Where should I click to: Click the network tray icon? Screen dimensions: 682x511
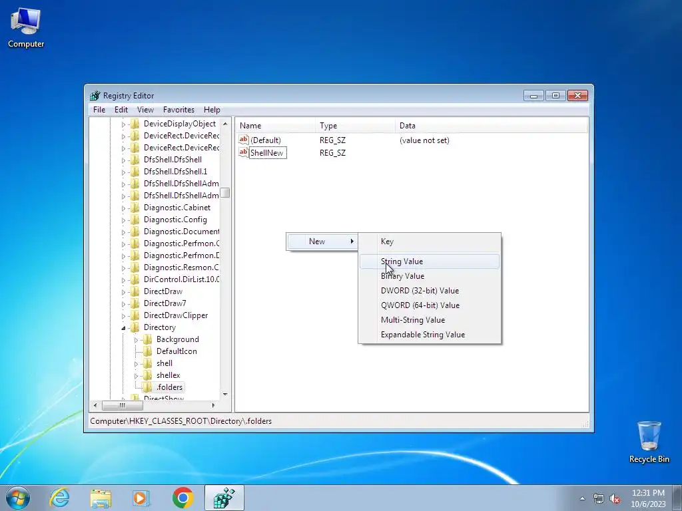coord(599,499)
